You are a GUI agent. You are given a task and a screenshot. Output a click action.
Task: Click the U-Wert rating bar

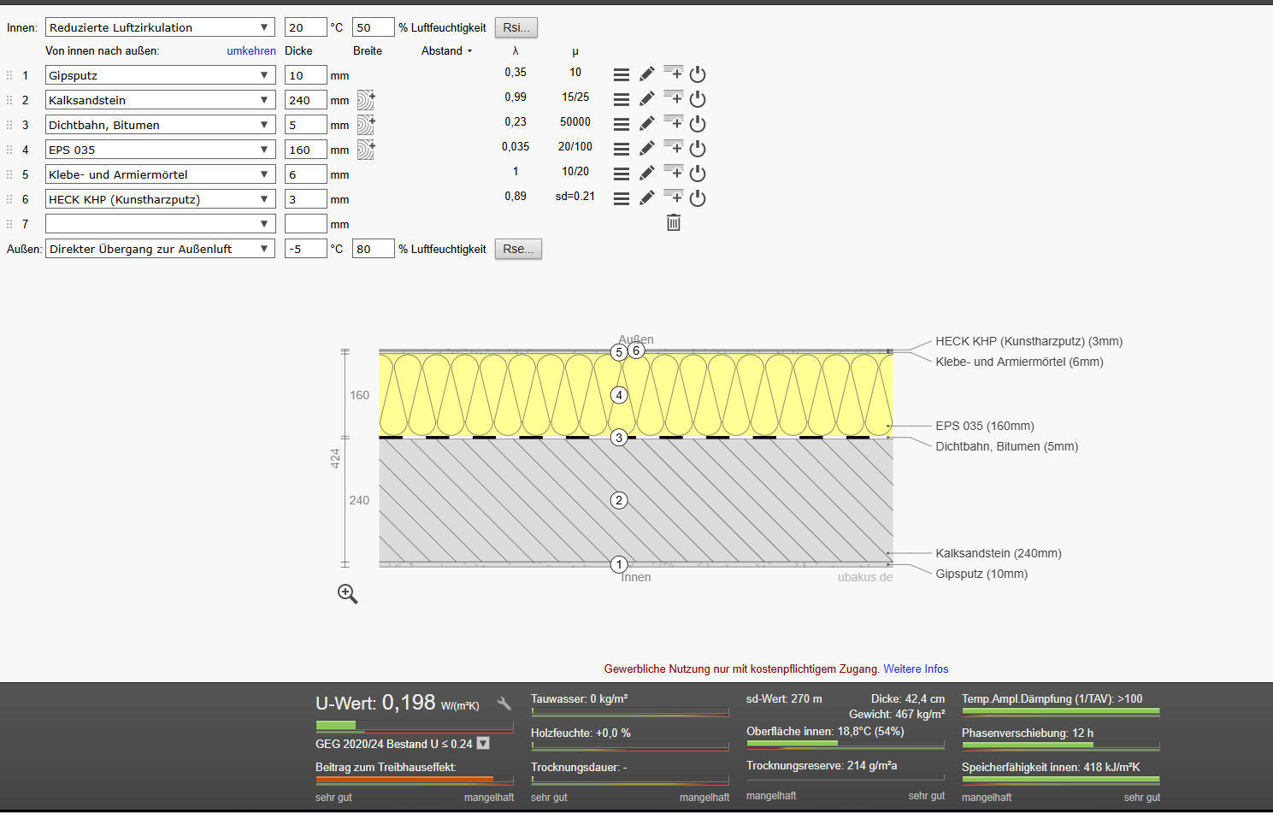tap(415, 726)
